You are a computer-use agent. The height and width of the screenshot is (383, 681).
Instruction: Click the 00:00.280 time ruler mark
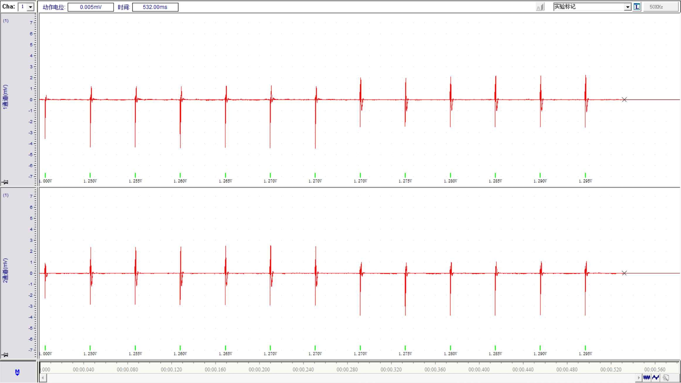click(347, 369)
